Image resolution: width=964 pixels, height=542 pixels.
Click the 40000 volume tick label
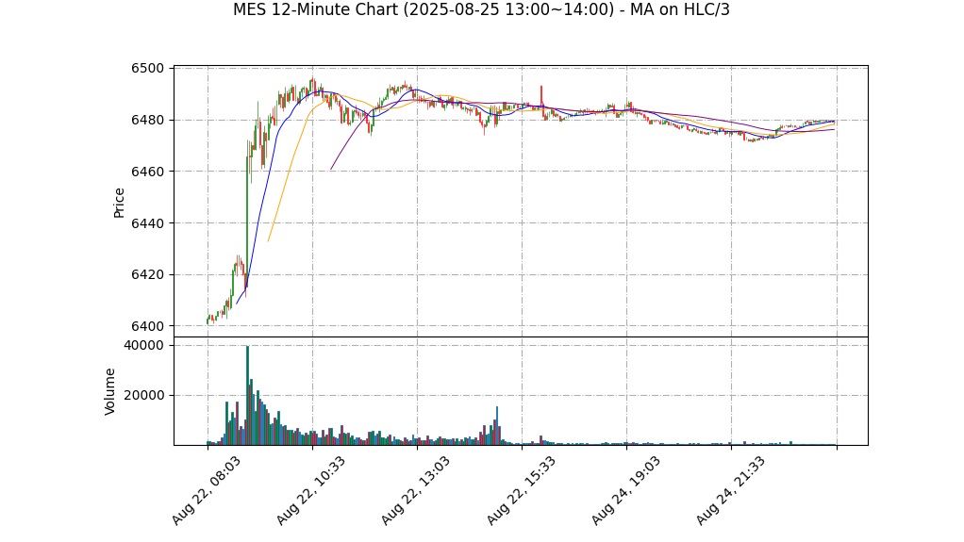(144, 345)
